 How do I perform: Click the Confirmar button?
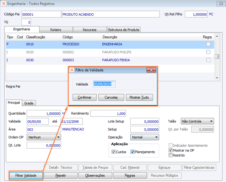pyautogui.click(x=84, y=97)
